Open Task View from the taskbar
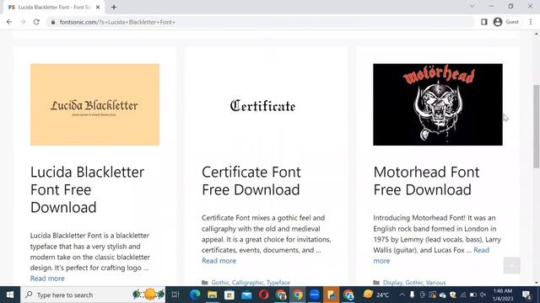 point(175,295)
